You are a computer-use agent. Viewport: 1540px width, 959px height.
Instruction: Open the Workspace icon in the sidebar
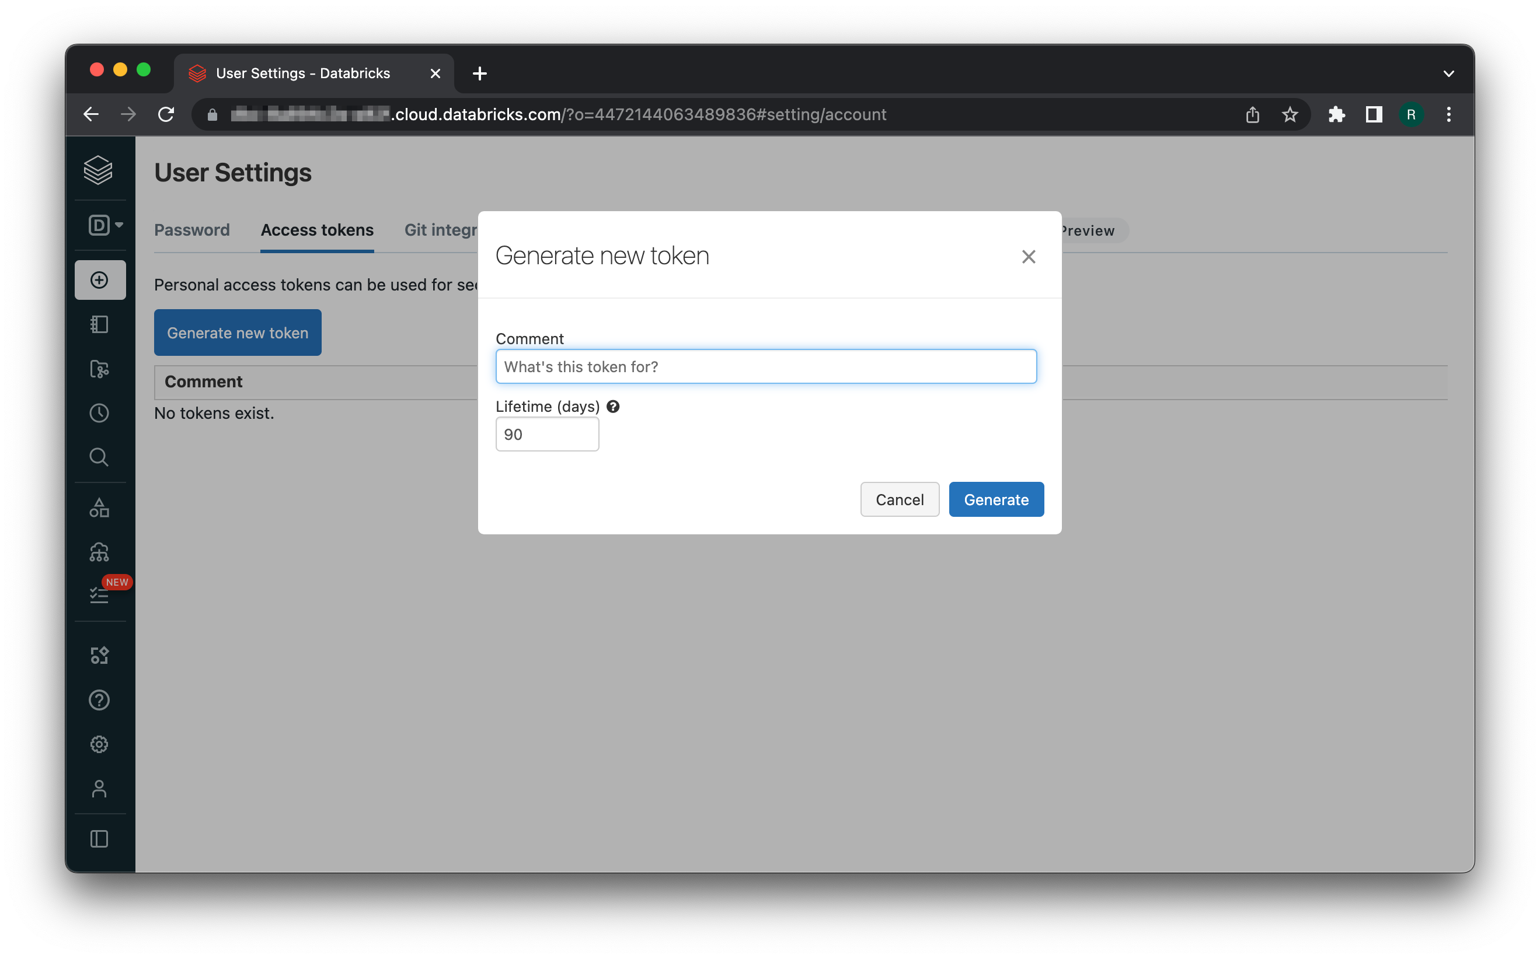point(99,324)
